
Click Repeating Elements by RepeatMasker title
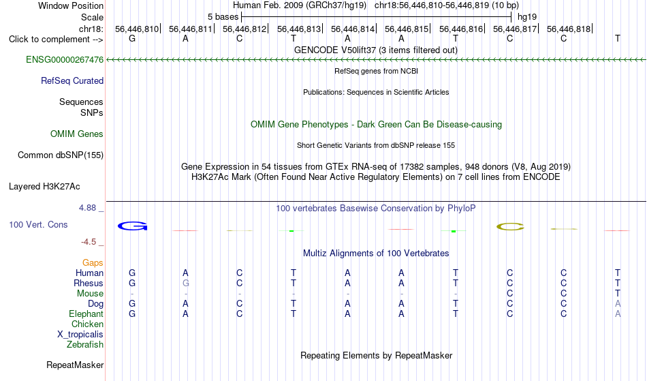(x=376, y=355)
